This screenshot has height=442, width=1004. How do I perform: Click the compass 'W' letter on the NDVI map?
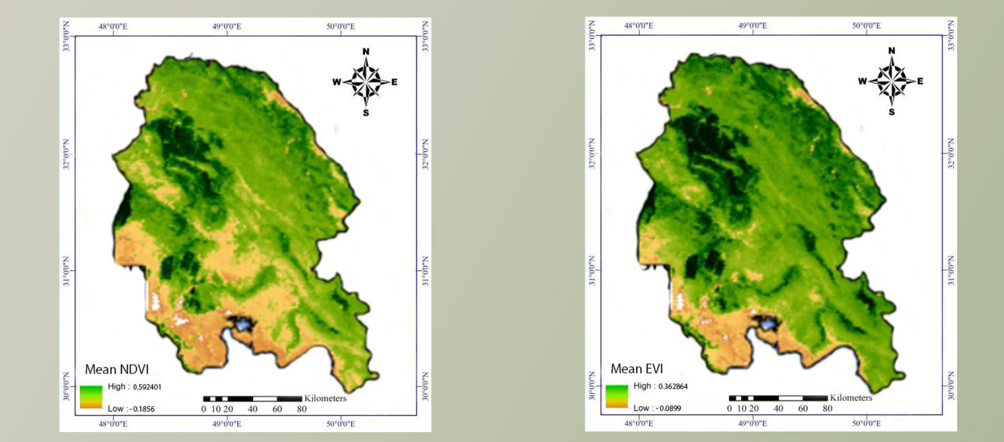pos(336,82)
